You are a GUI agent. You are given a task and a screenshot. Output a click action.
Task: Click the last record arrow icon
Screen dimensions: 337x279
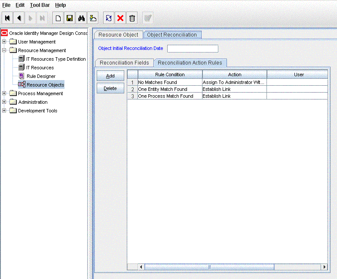(x=42, y=18)
